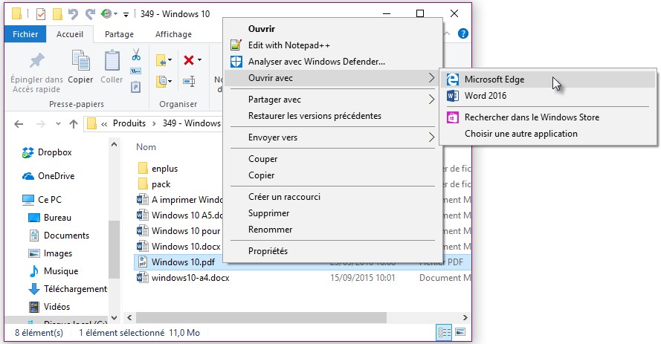661x344 pixels.
Task: Click the address bar double chevron
Action: pos(103,124)
